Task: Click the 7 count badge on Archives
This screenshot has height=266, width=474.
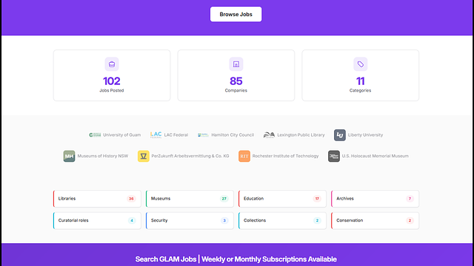Action: click(x=410, y=199)
